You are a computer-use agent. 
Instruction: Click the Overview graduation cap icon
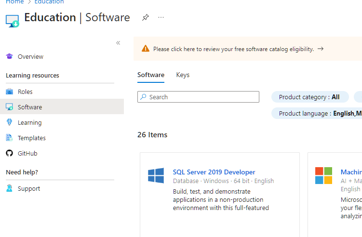[x=9, y=56]
